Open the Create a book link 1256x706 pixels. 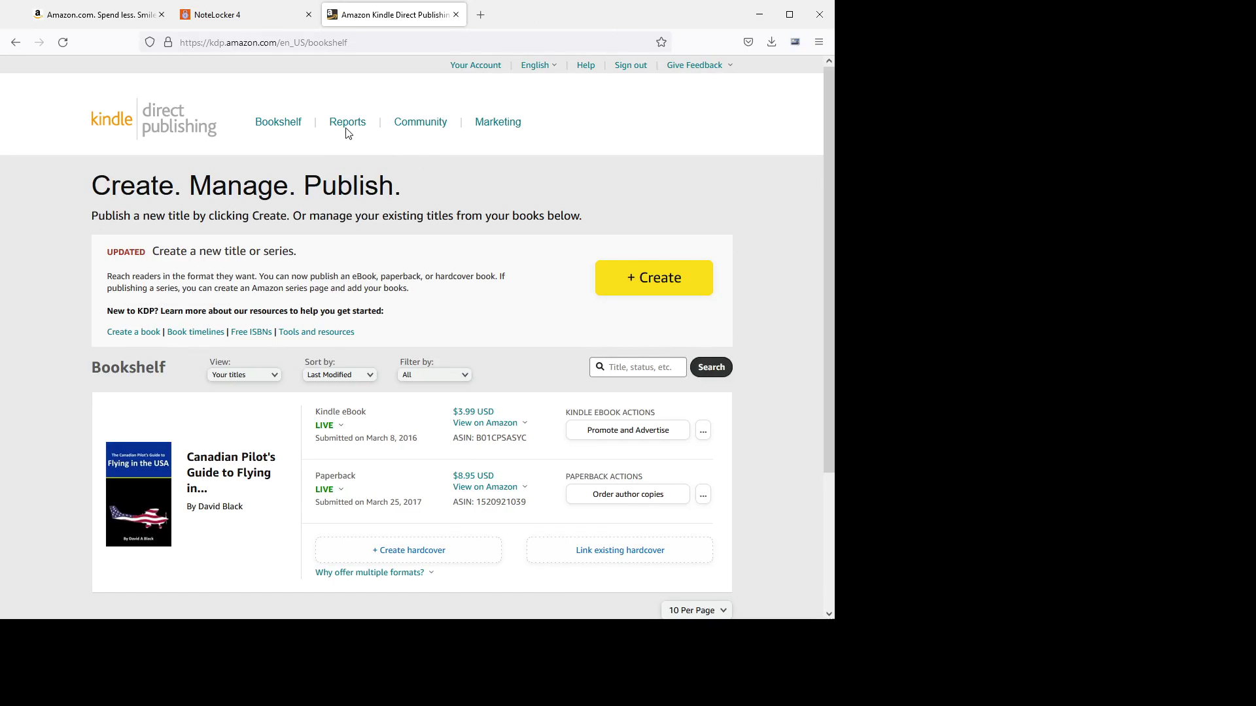[133, 332]
